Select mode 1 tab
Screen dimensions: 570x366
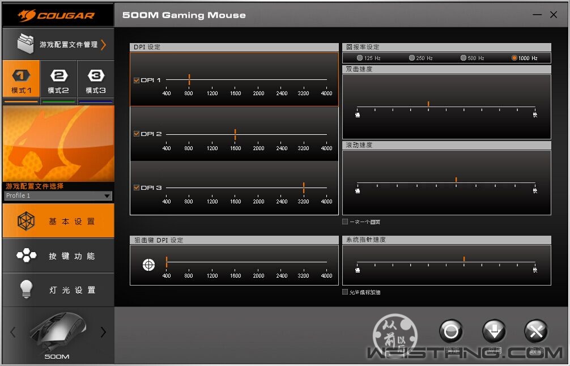pos(21,78)
